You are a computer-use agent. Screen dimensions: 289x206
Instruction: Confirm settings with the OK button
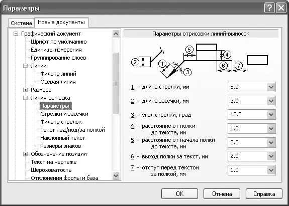tap(179, 194)
